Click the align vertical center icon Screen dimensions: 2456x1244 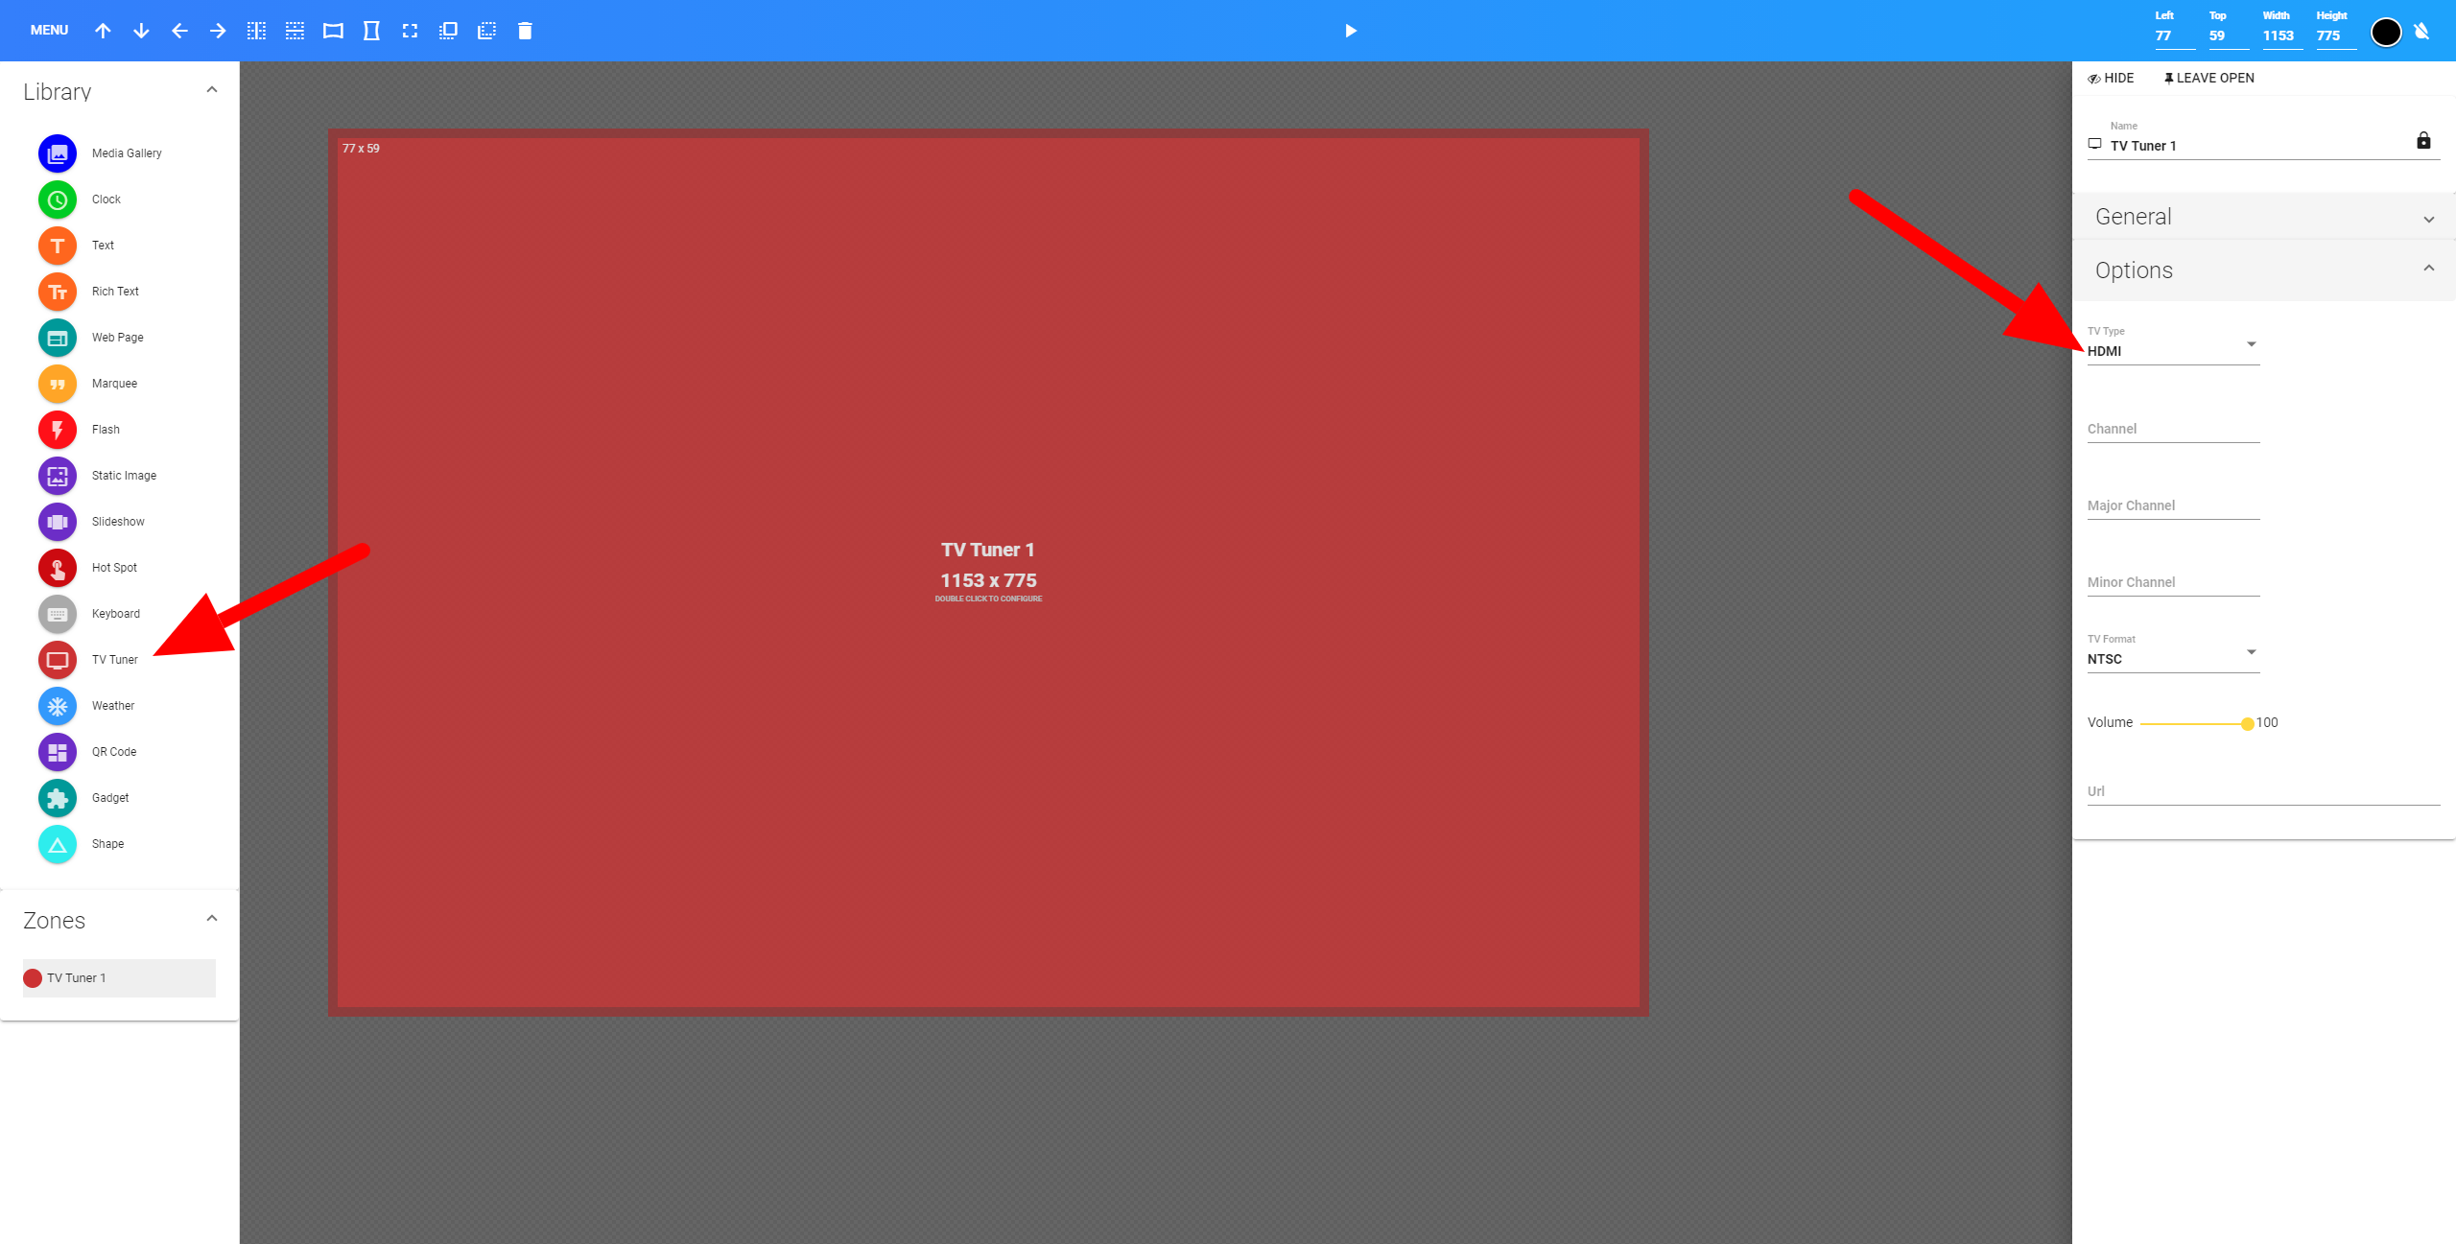[x=256, y=31]
